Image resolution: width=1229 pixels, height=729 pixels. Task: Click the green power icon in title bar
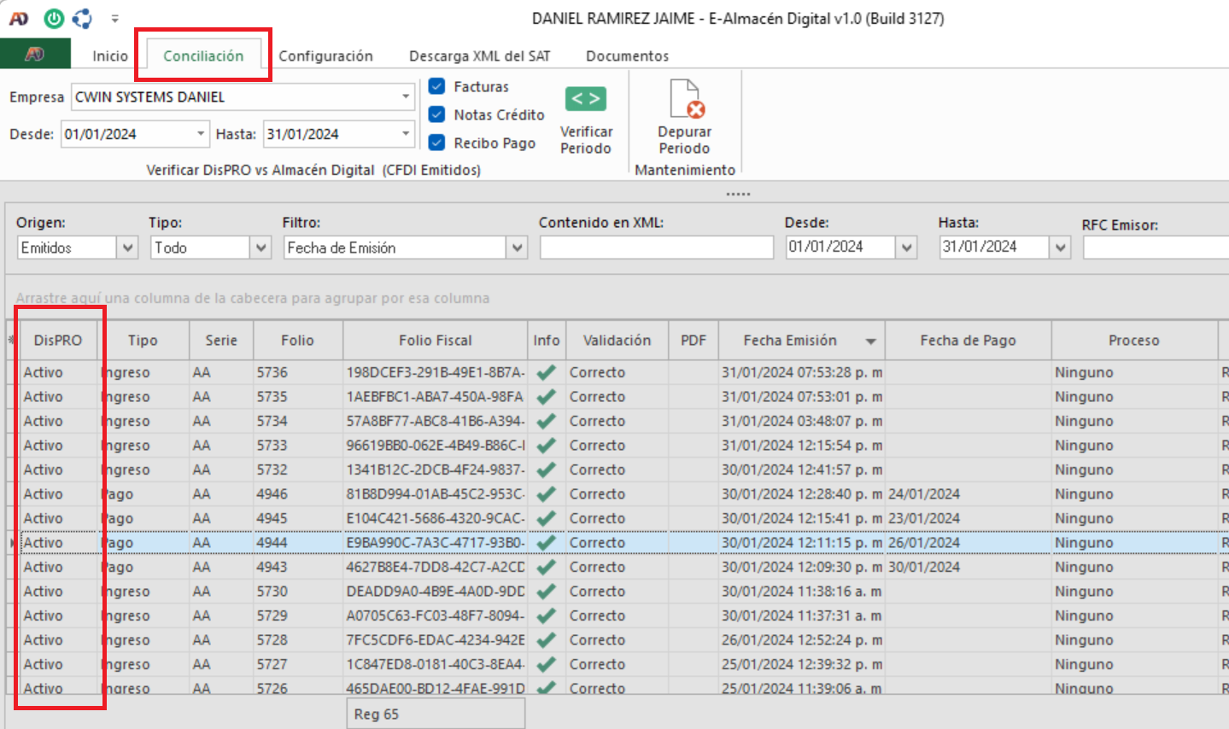[54, 18]
